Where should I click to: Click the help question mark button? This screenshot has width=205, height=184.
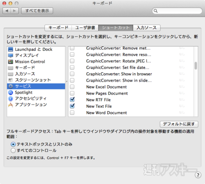tap(198, 175)
